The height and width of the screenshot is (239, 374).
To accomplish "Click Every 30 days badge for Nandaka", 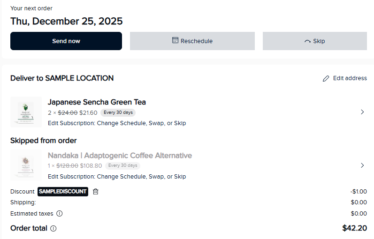I will coord(122,165).
